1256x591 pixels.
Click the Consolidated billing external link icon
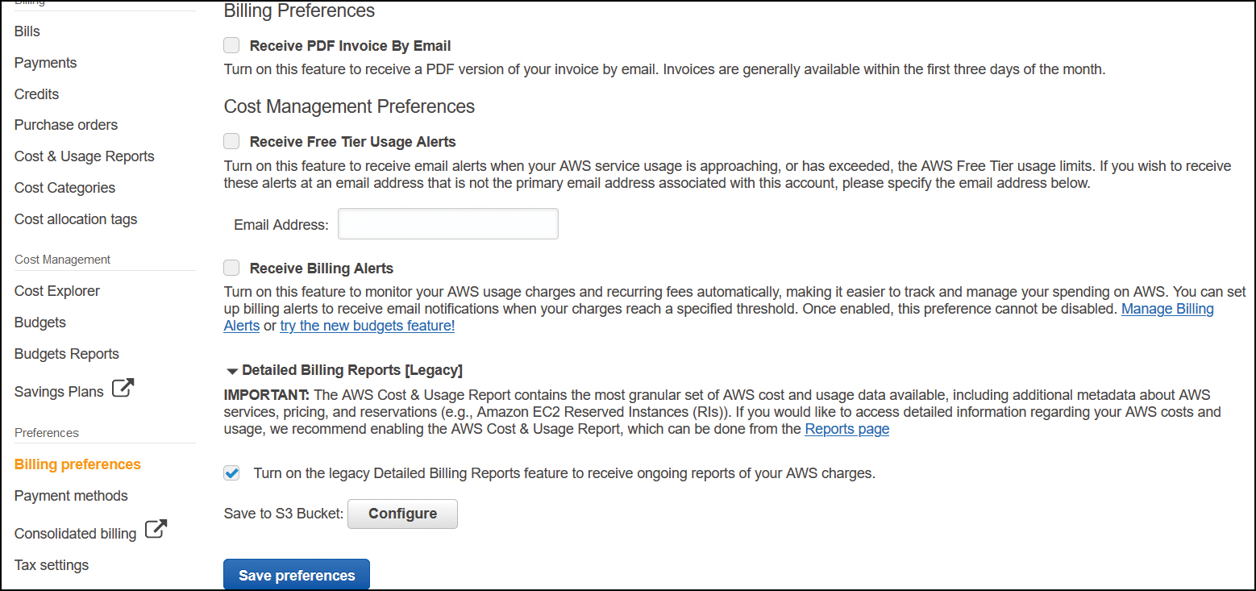pyautogui.click(x=156, y=531)
